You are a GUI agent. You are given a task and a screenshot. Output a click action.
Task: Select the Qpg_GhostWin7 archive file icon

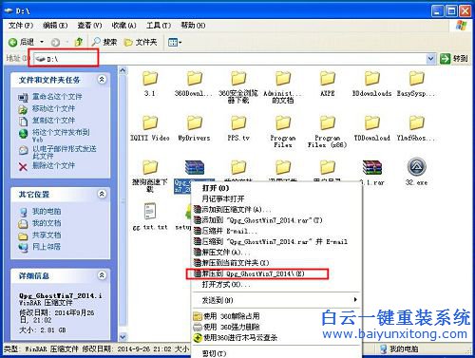point(194,167)
